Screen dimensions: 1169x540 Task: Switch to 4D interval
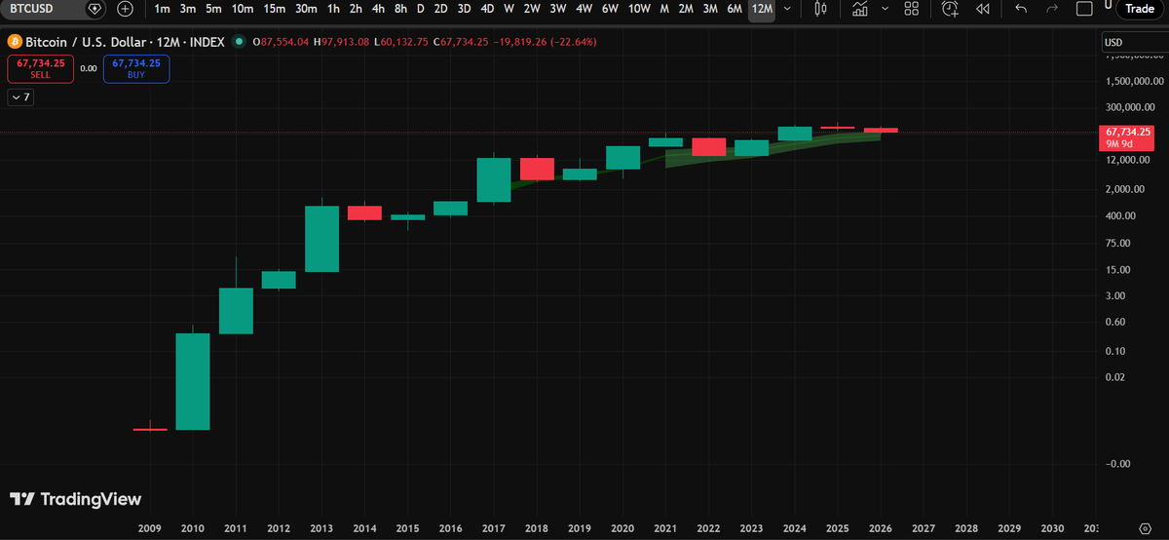(x=487, y=9)
